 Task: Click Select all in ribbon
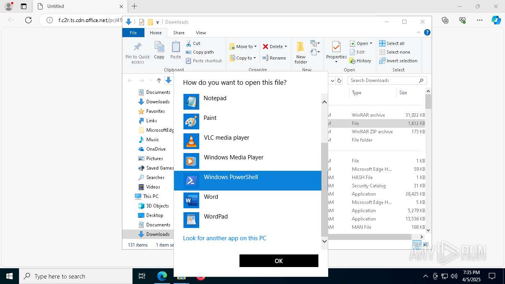(x=392, y=43)
